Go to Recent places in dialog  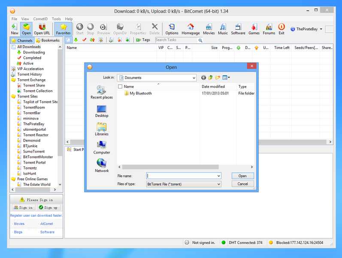102,92
